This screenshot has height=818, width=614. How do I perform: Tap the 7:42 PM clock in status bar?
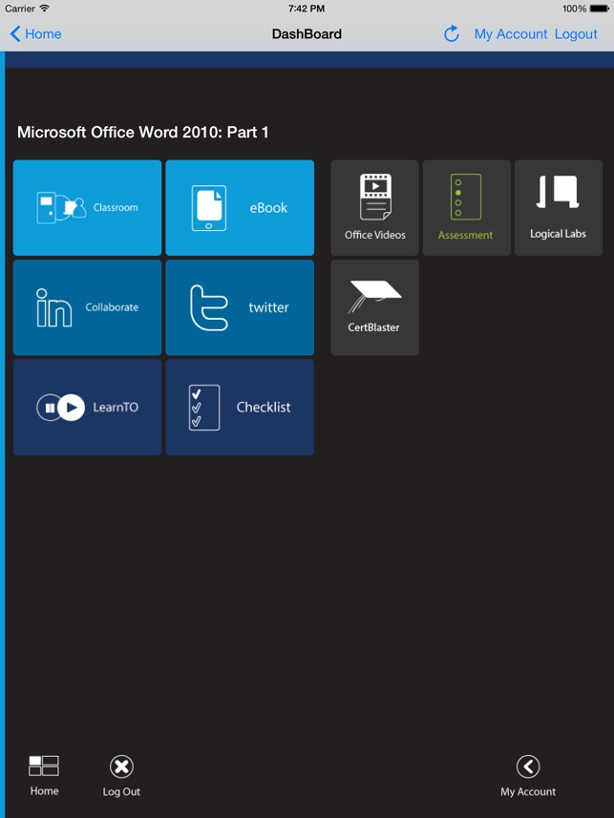[307, 9]
